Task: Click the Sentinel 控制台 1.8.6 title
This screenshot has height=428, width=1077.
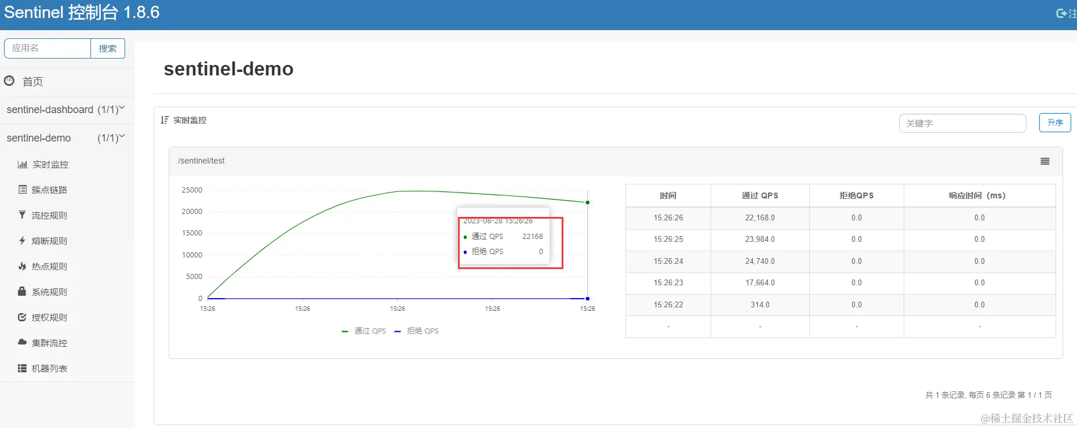Action: coord(82,12)
